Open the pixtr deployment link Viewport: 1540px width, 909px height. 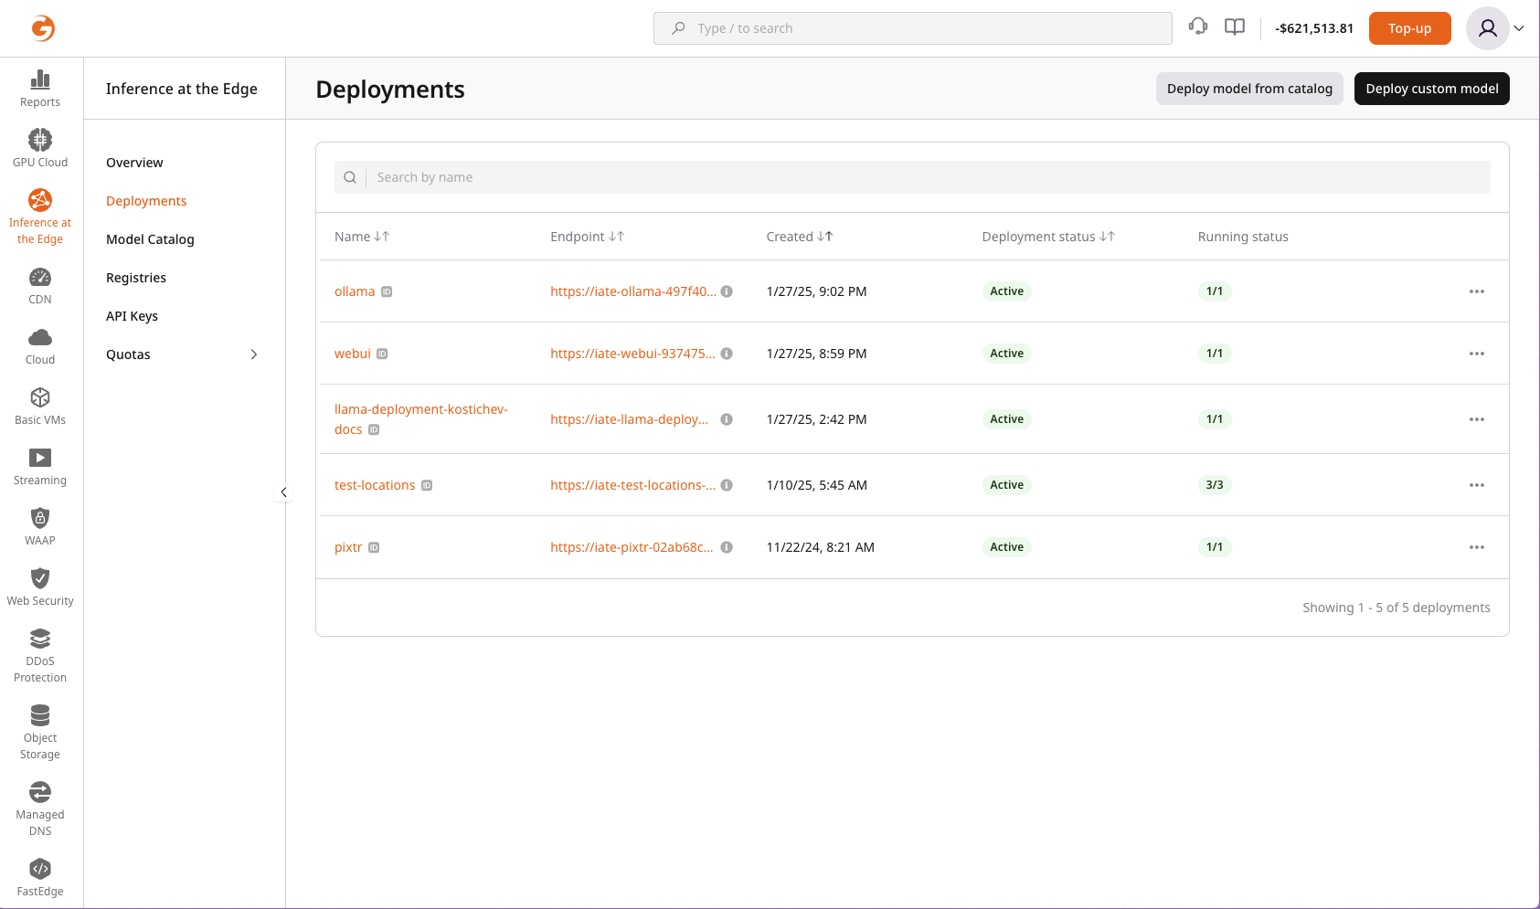pyautogui.click(x=348, y=547)
